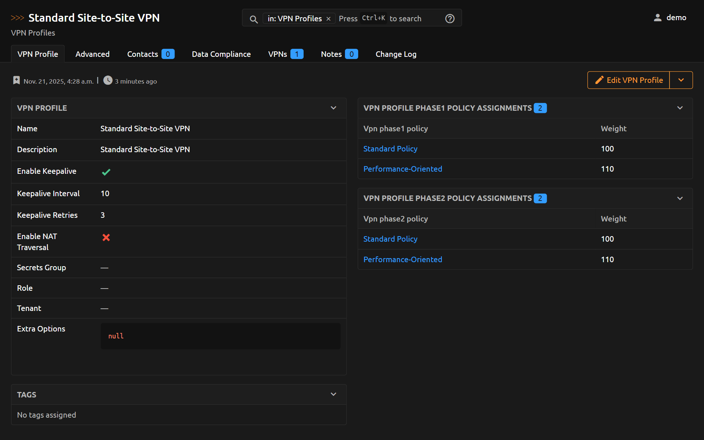Collapse the VPN Profile panel
The width and height of the screenshot is (704, 440).
pos(333,108)
